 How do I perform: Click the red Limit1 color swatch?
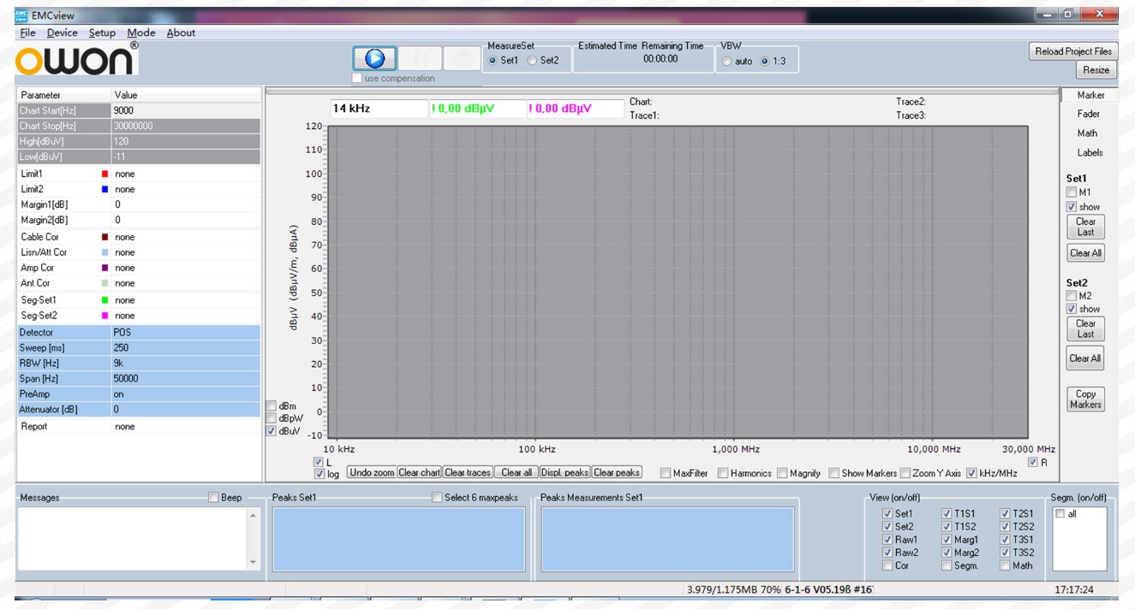pyautogui.click(x=105, y=174)
